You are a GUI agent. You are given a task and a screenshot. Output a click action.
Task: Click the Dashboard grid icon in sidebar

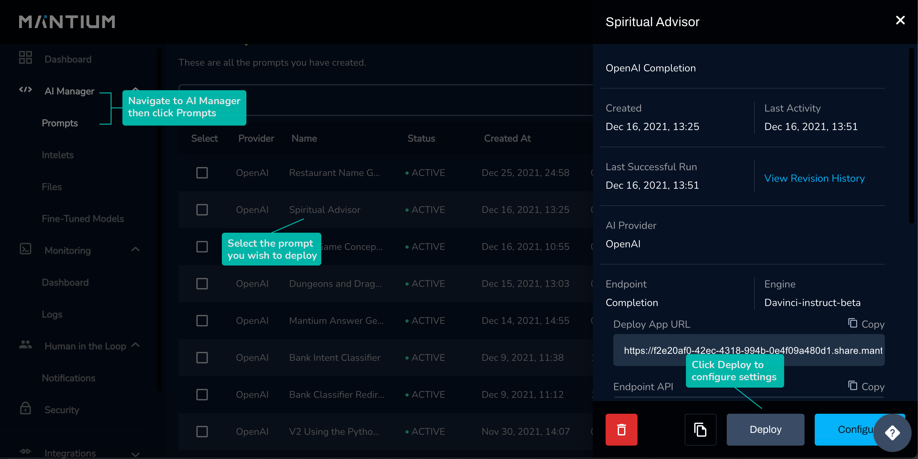(x=25, y=57)
